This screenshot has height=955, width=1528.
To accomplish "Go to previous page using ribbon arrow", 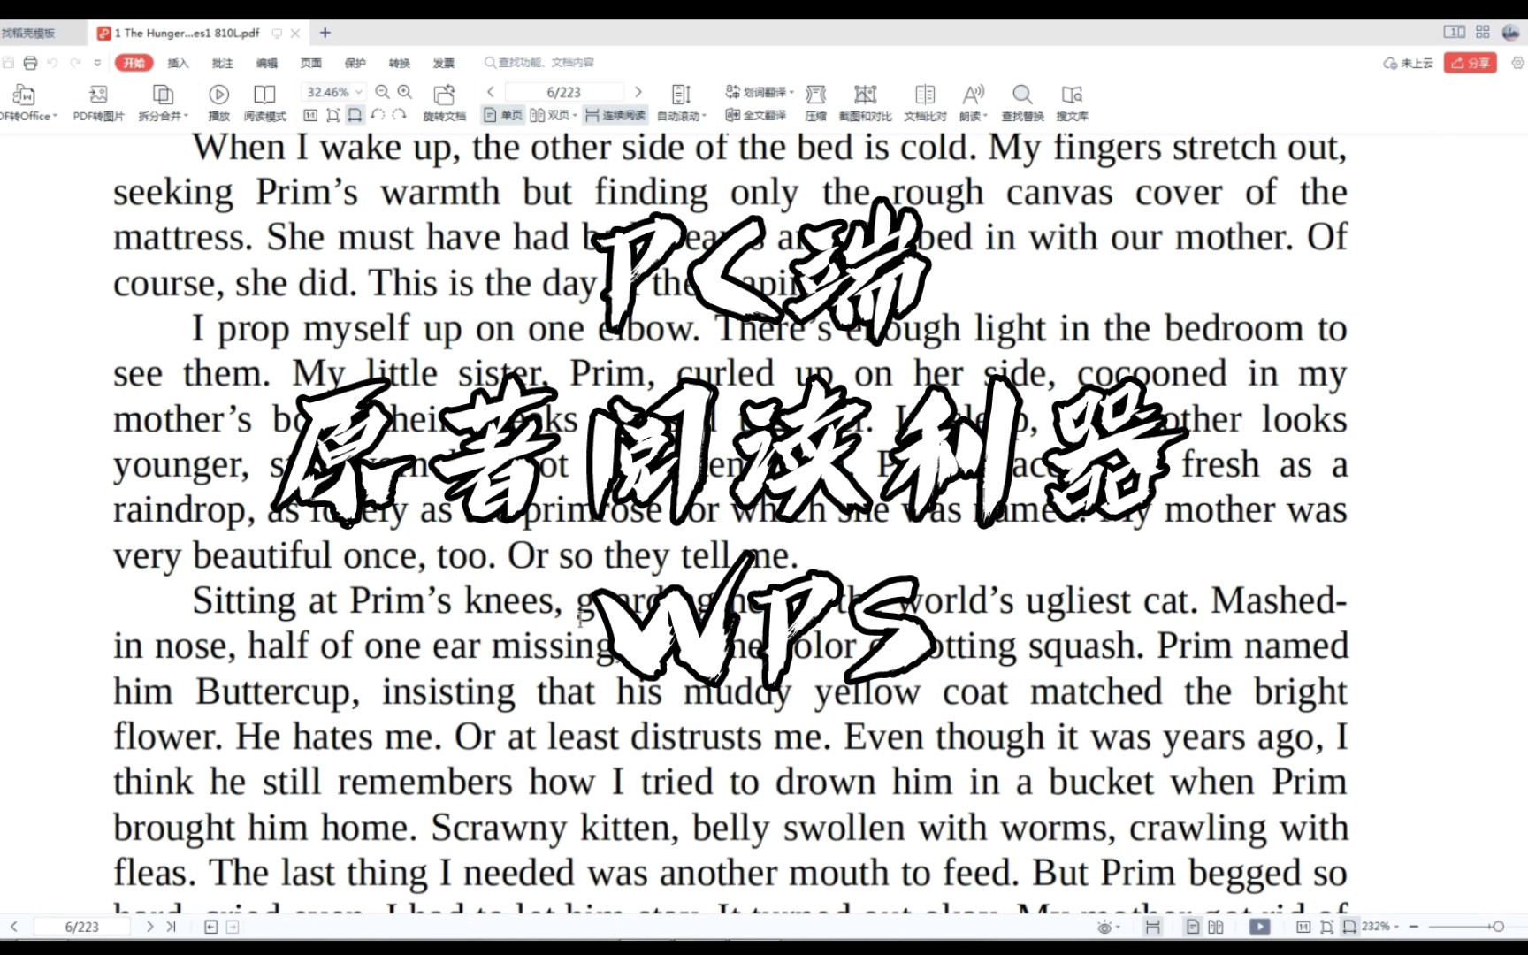I will point(491,92).
